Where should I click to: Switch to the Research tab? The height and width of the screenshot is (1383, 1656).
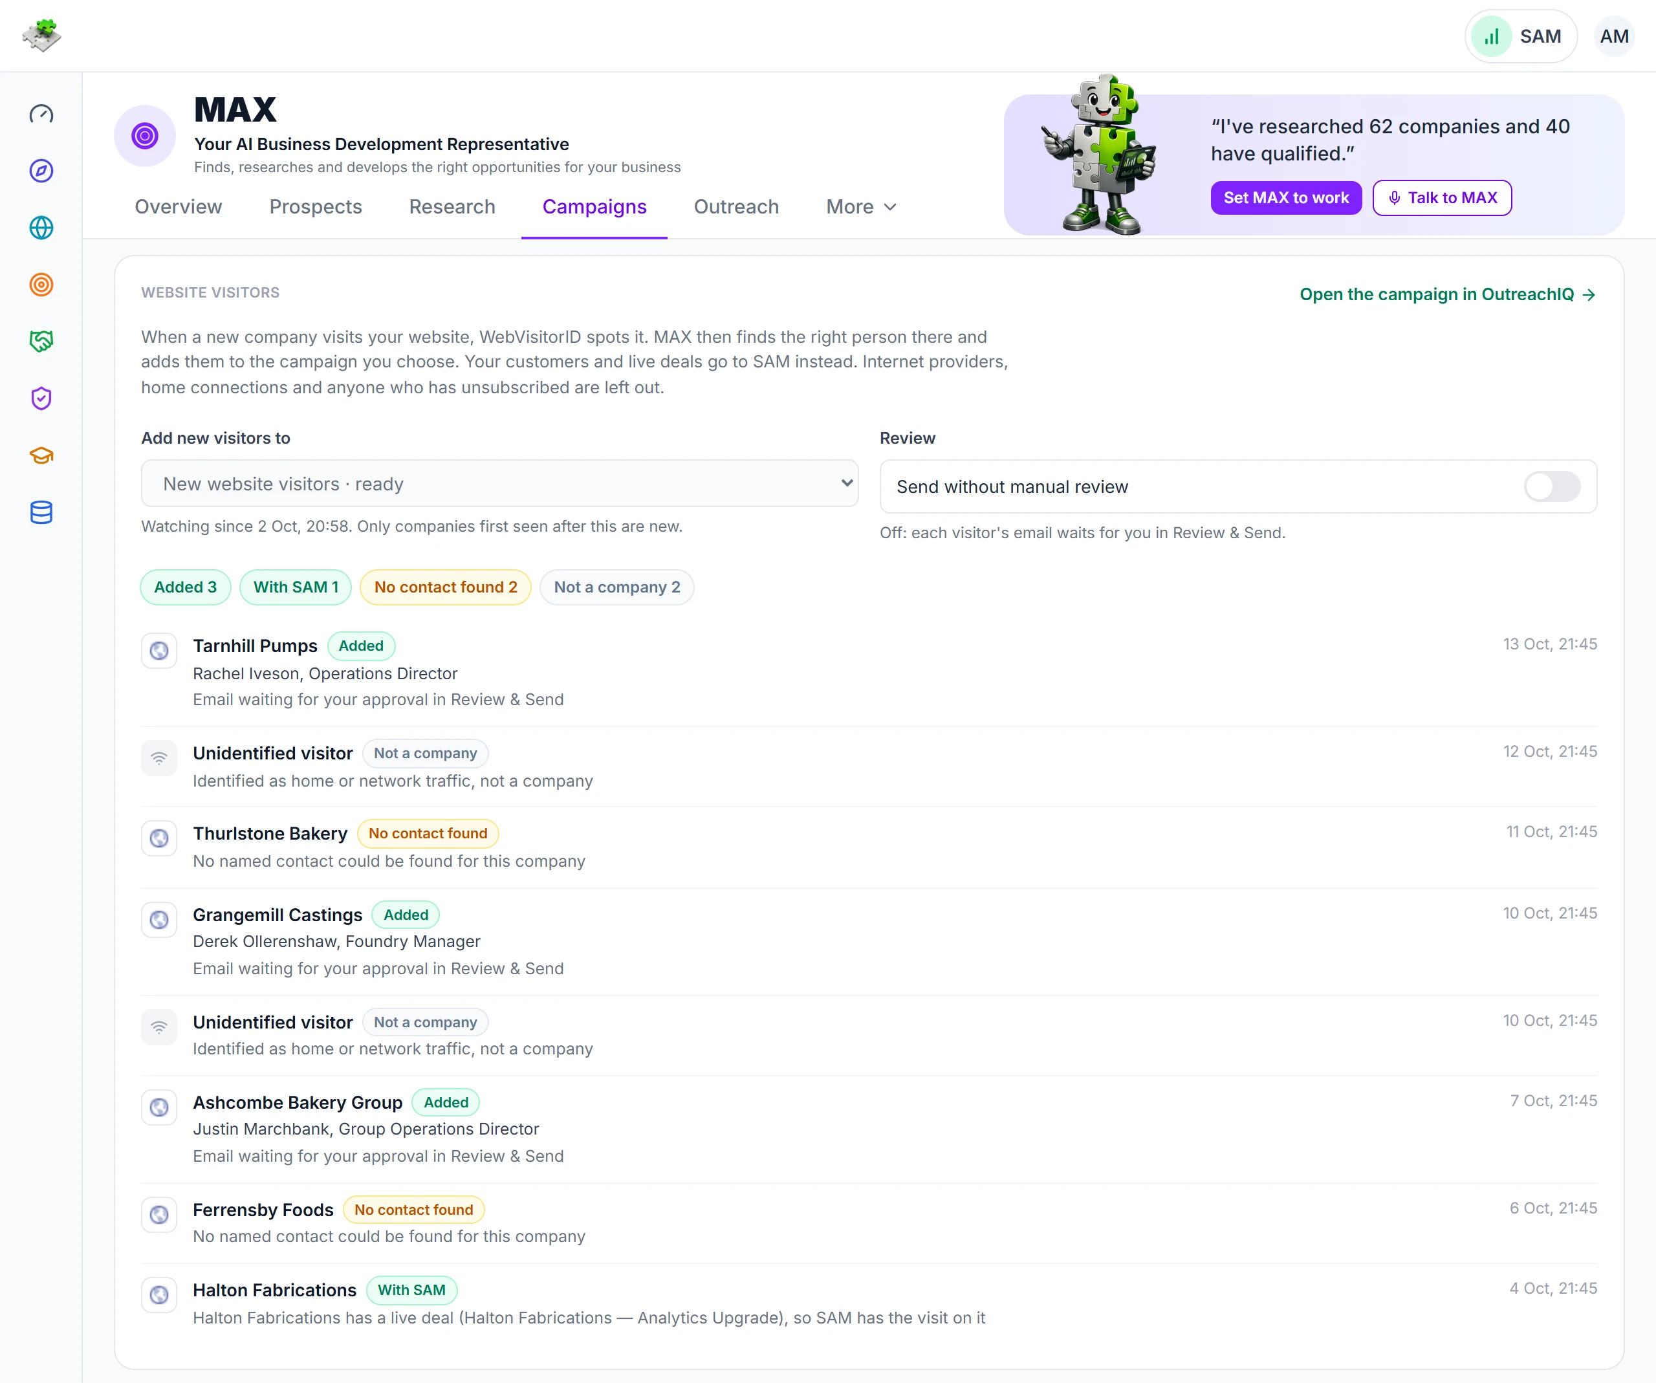(x=452, y=206)
